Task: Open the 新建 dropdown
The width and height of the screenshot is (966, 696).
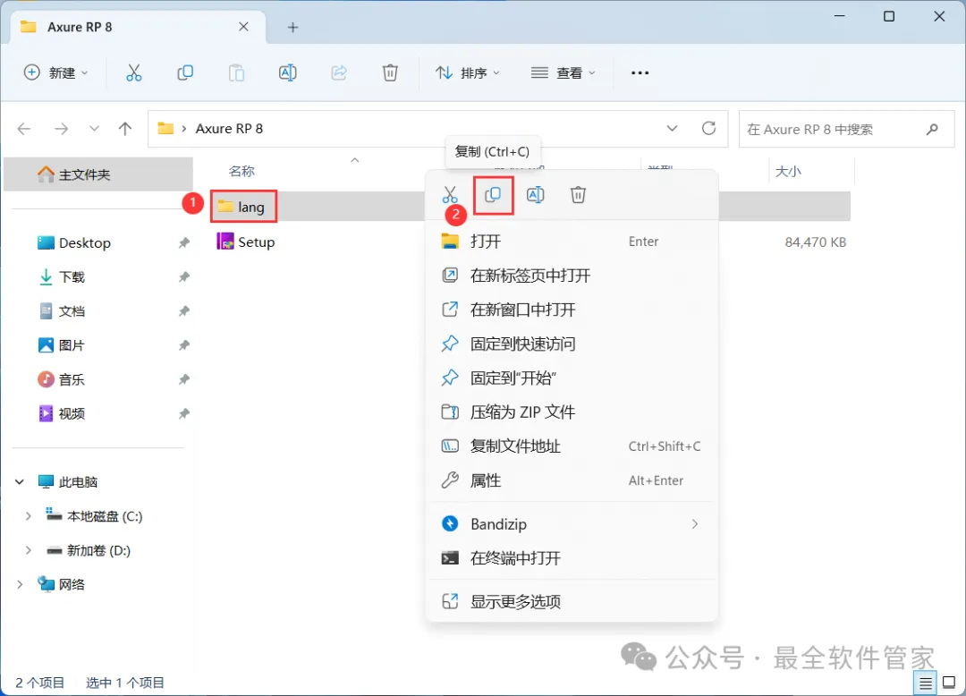Action: 56,72
